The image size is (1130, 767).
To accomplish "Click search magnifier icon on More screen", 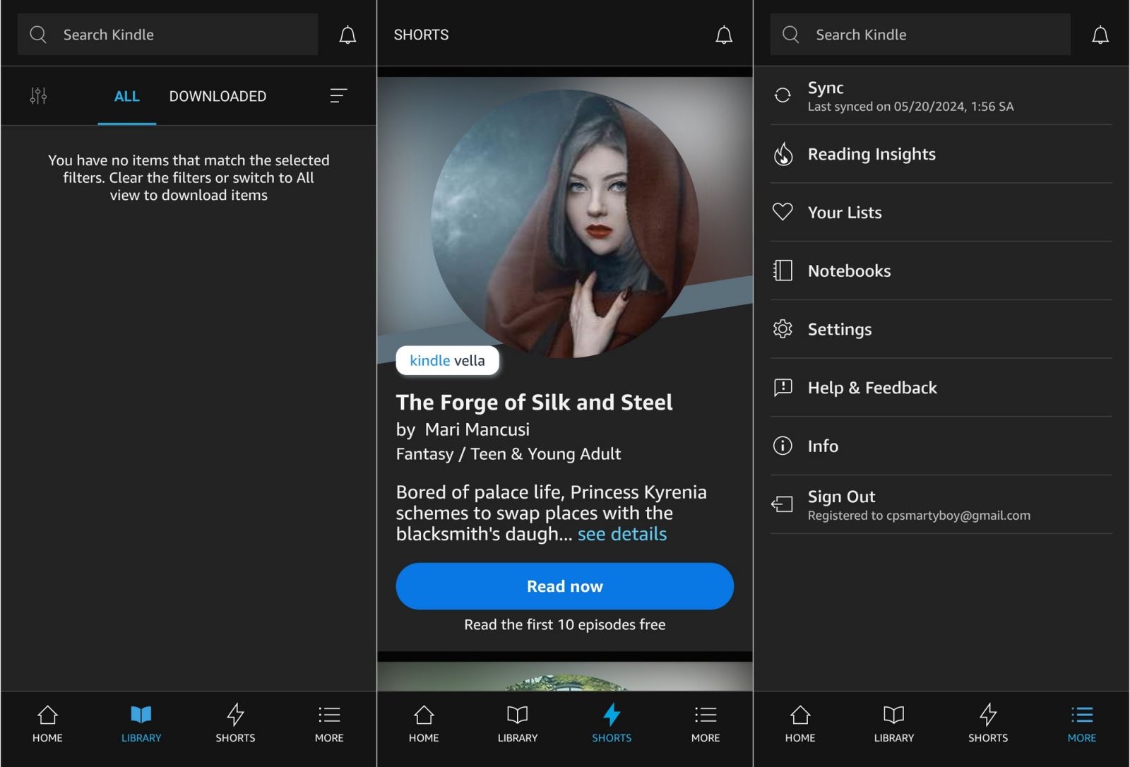I will click(791, 35).
